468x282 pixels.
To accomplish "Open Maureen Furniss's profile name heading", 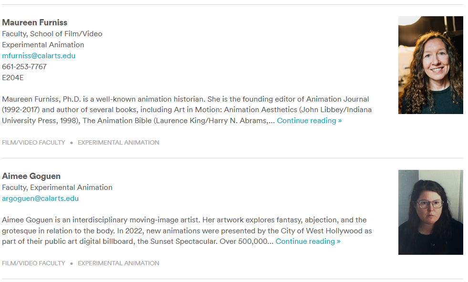I will coord(35,22).
